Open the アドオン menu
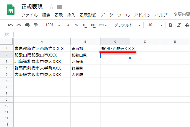The image size is (190, 127). click(x=142, y=15)
